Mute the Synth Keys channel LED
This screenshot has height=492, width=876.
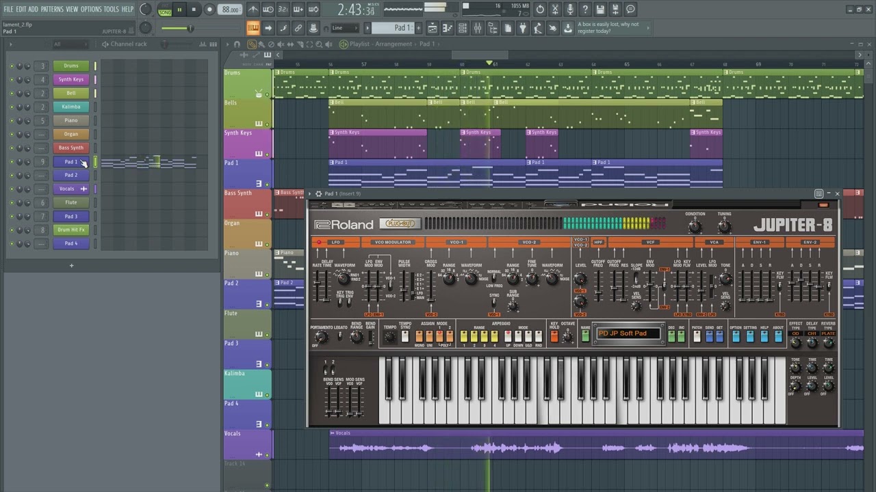tap(12, 79)
